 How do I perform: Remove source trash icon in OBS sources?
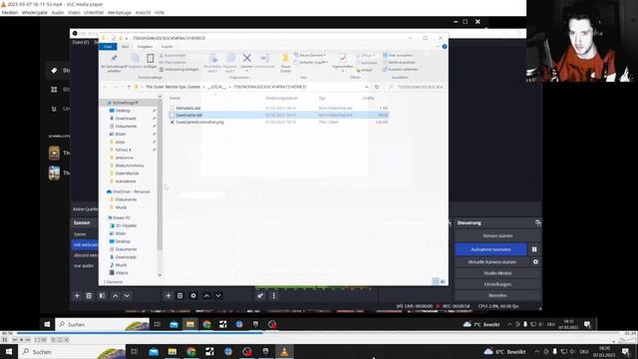[179, 295]
